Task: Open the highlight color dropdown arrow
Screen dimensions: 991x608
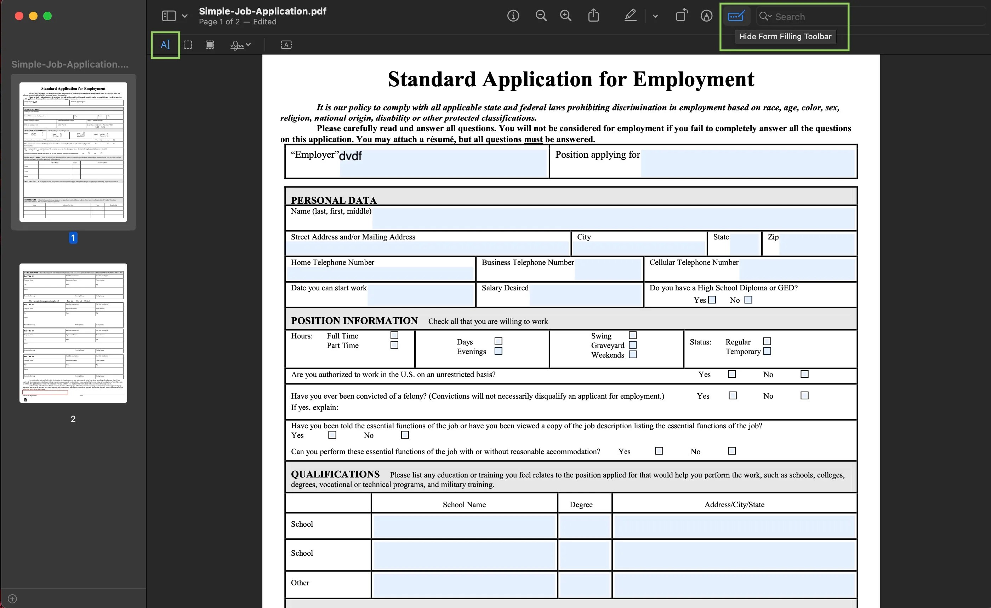Action: tap(655, 16)
